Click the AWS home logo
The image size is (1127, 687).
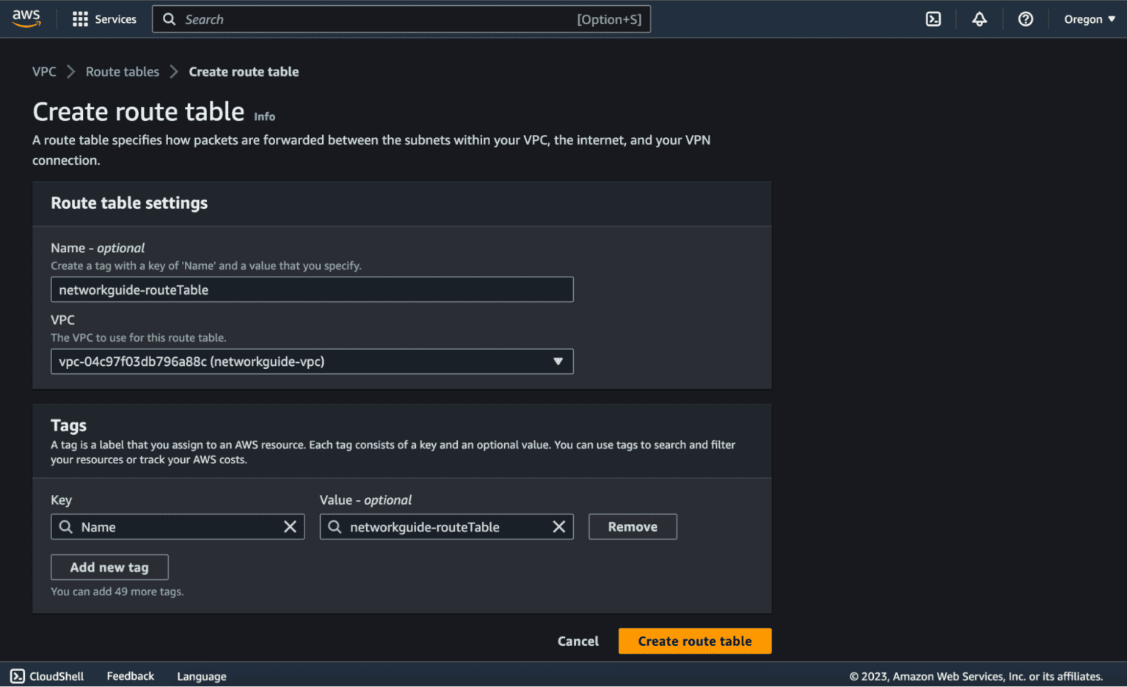(x=27, y=18)
